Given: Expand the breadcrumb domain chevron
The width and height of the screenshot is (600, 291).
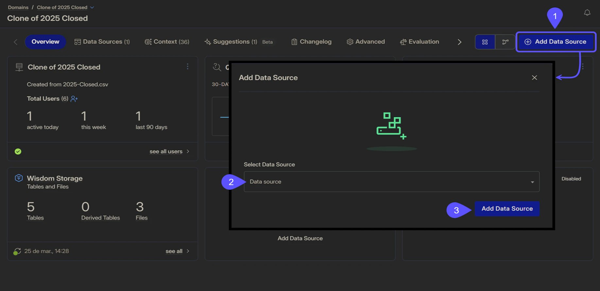Looking at the screenshot, I should pos(92,8).
